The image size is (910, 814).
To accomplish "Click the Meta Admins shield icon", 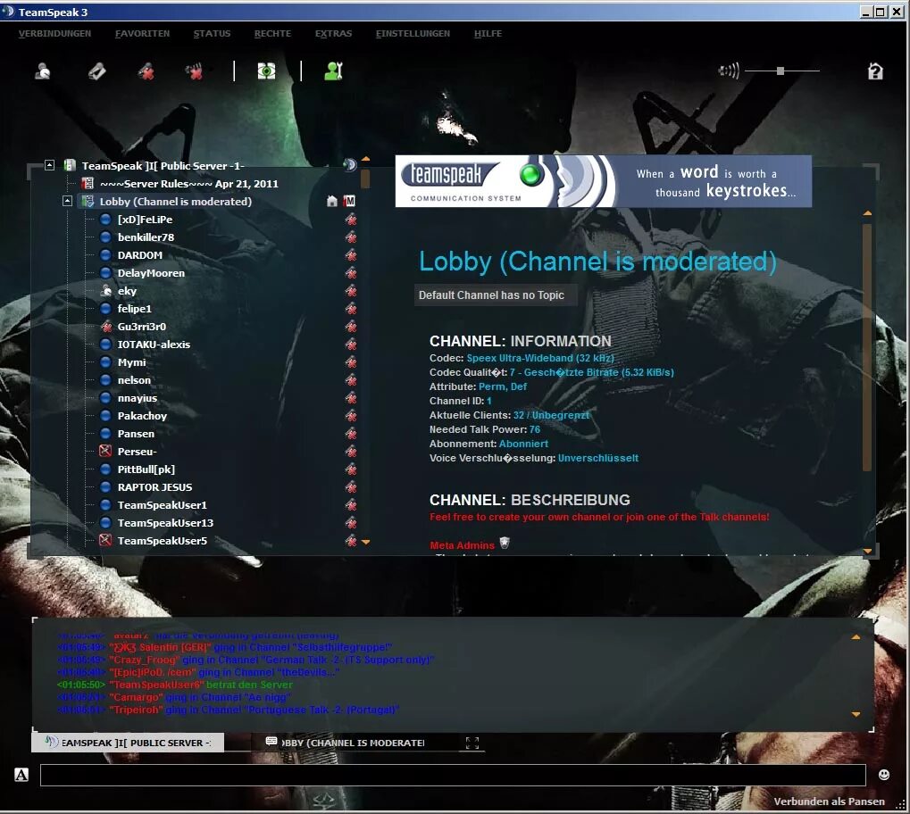I will pos(505,543).
